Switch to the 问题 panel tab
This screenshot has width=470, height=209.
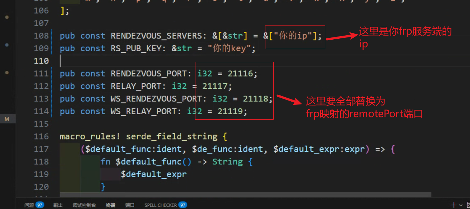click(x=29, y=205)
